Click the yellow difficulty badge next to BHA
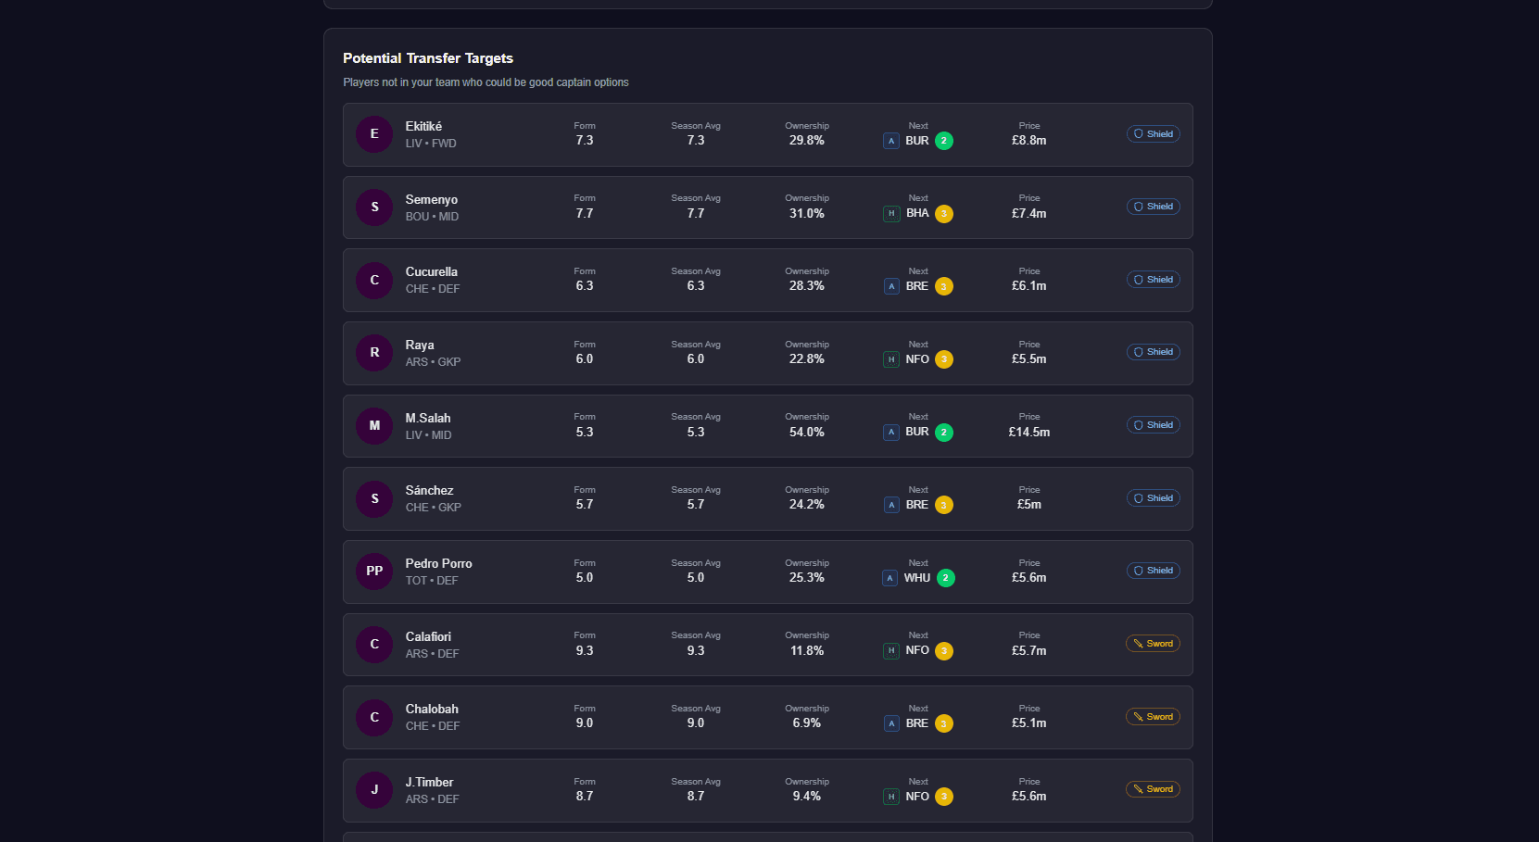1539x842 pixels. [x=943, y=214]
